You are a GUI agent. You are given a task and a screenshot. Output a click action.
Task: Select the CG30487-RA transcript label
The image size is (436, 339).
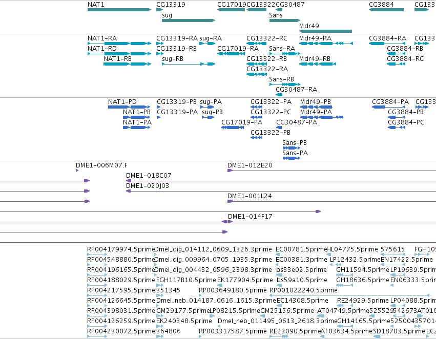click(296, 90)
